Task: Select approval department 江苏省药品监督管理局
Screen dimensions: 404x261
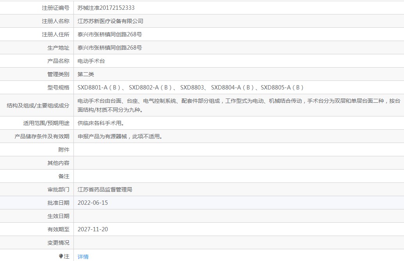Action: tap(105, 189)
